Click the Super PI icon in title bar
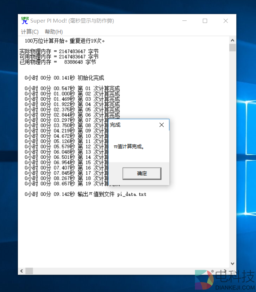Viewport: 256px width, 292px height. click(x=25, y=21)
